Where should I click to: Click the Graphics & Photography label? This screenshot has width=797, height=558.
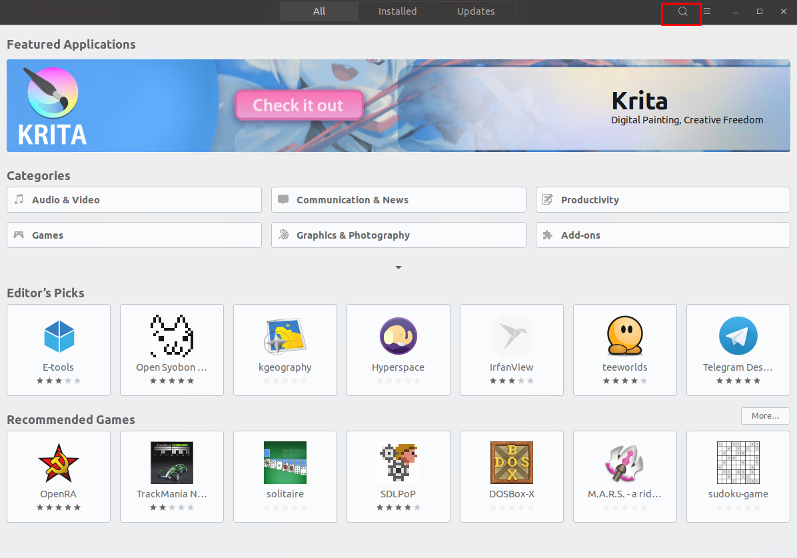353,235
